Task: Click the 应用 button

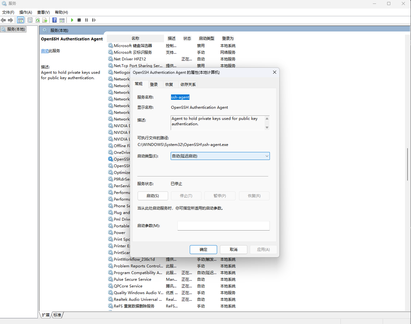Action: [x=263, y=249]
